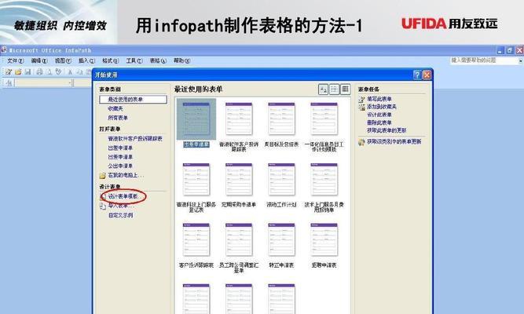Click the Cut scissors toolbar icon
Viewport: 524px width, 314px height.
(70, 71)
